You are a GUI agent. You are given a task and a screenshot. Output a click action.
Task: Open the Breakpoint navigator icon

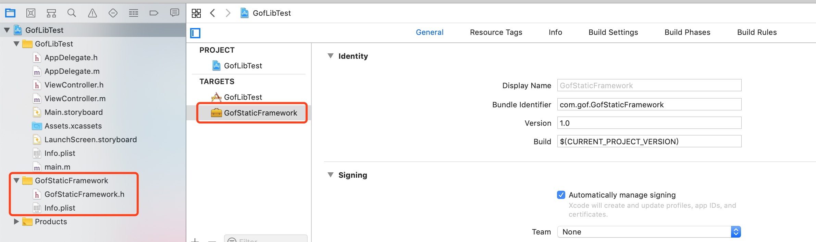pos(154,13)
